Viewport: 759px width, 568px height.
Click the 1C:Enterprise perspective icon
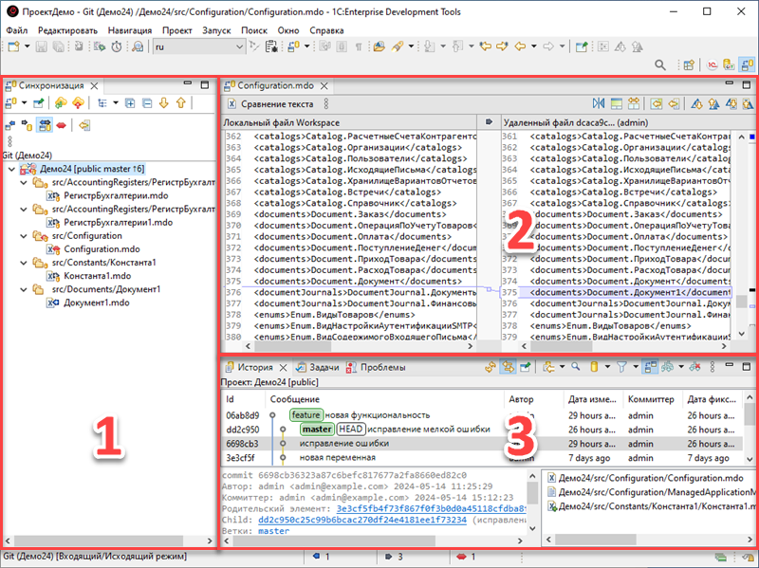(710, 64)
